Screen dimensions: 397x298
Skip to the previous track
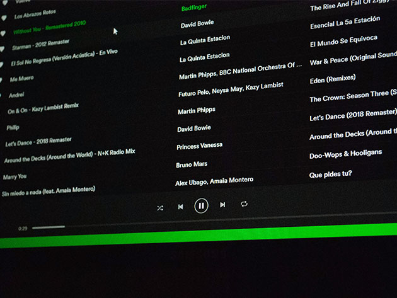pyautogui.click(x=180, y=207)
